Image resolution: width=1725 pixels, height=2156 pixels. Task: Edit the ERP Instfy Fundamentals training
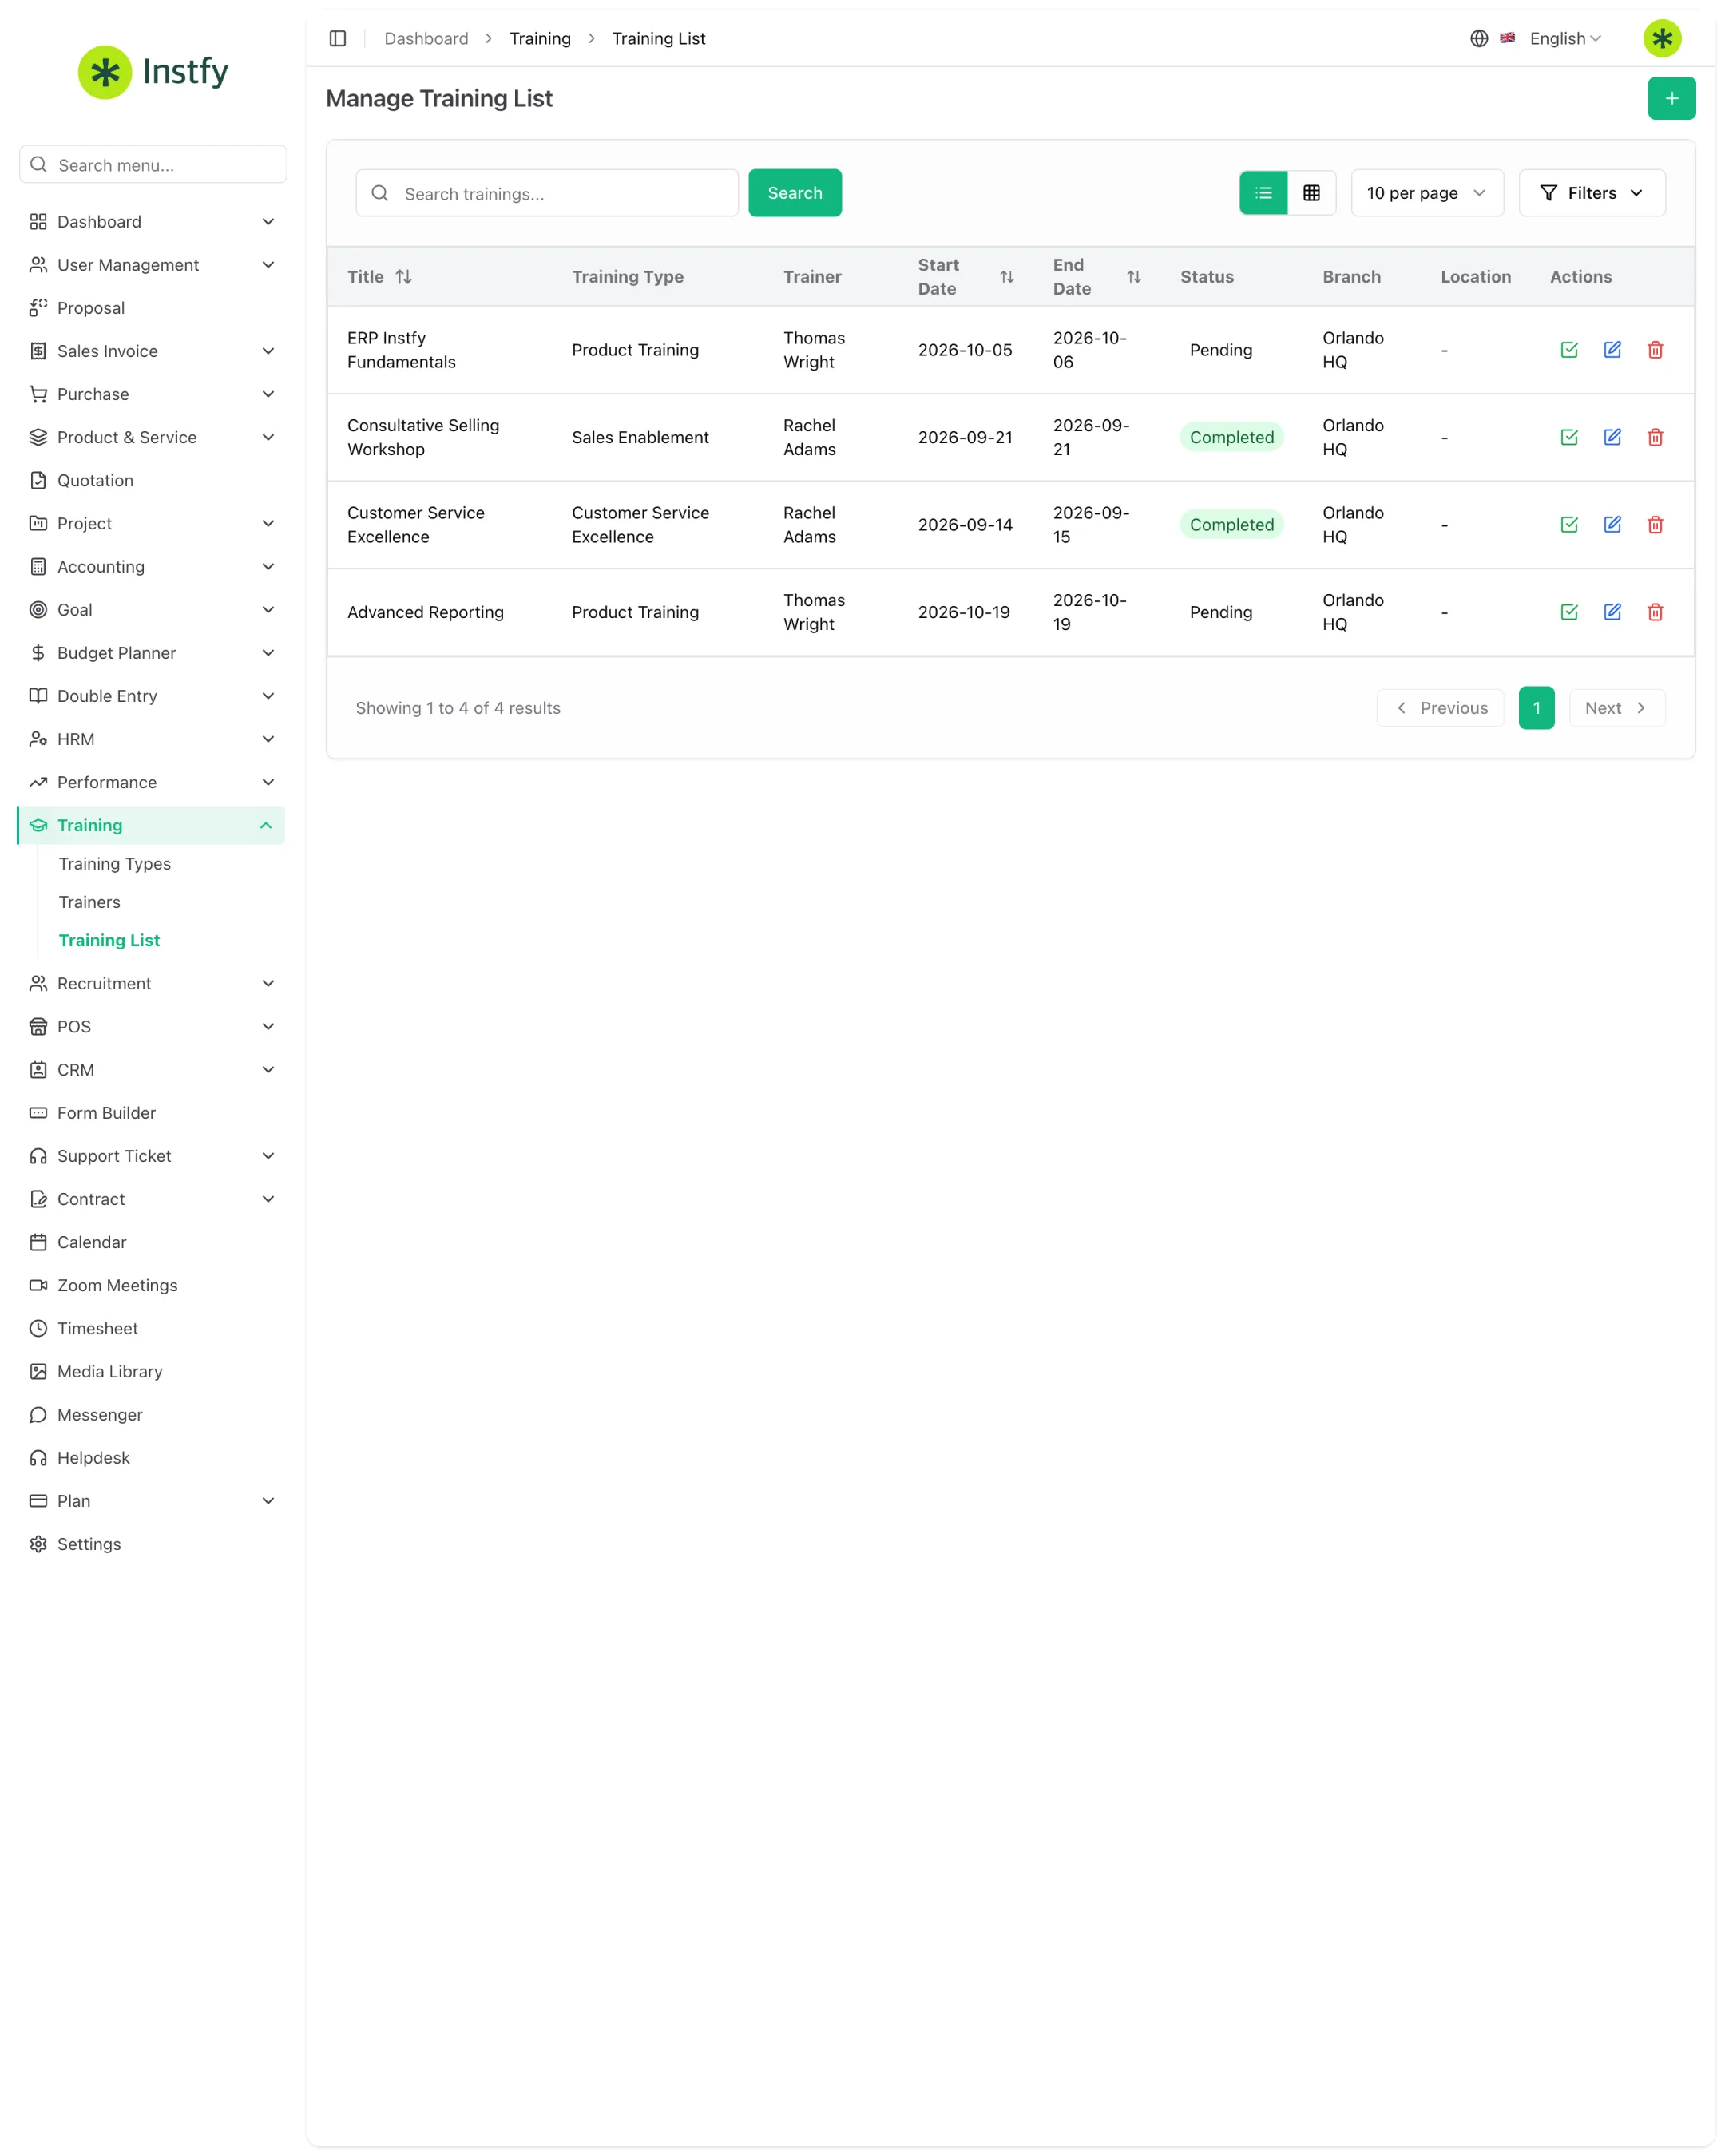click(1612, 350)
